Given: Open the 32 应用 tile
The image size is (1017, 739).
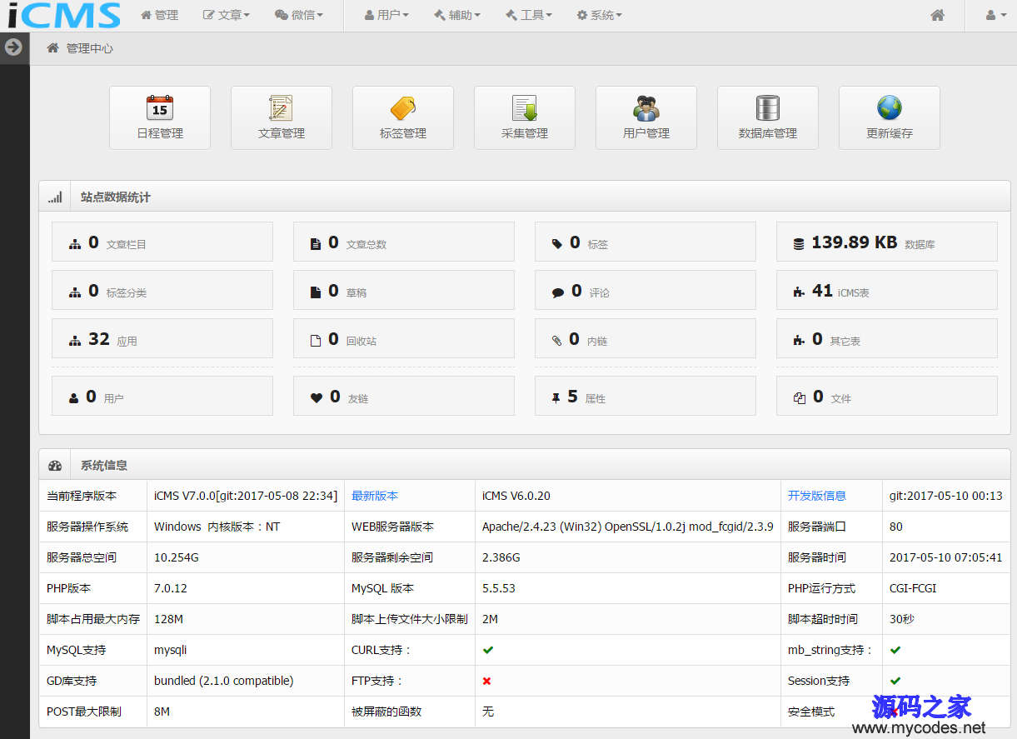Looking at the screenshot, I should [x=162, y=338].
